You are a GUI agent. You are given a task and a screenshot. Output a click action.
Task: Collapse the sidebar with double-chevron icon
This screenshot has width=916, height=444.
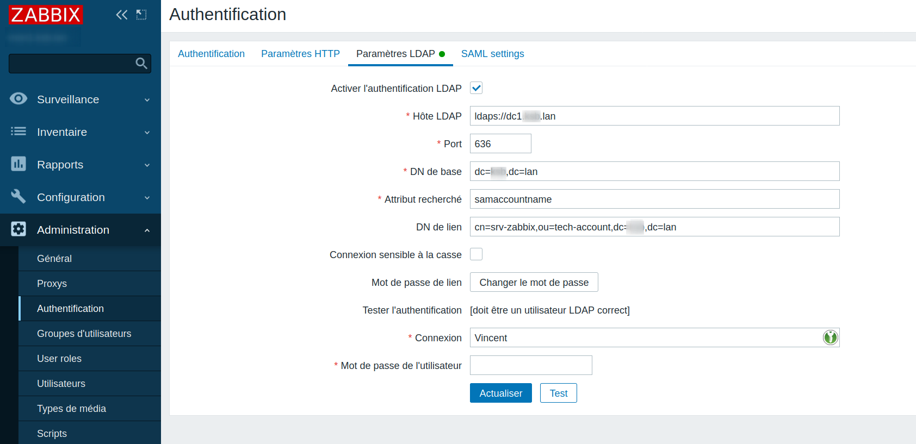tap(121, 15)
